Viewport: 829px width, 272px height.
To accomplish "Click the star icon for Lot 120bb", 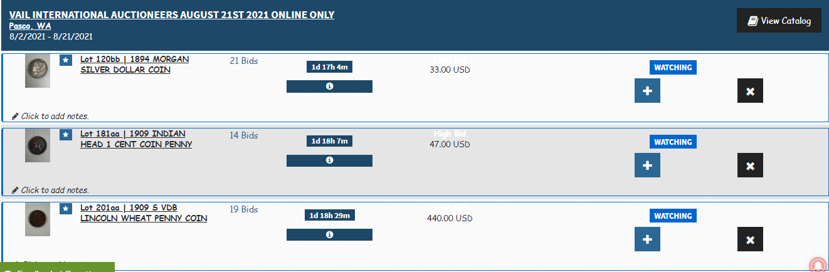I will (x=66, y=60).
